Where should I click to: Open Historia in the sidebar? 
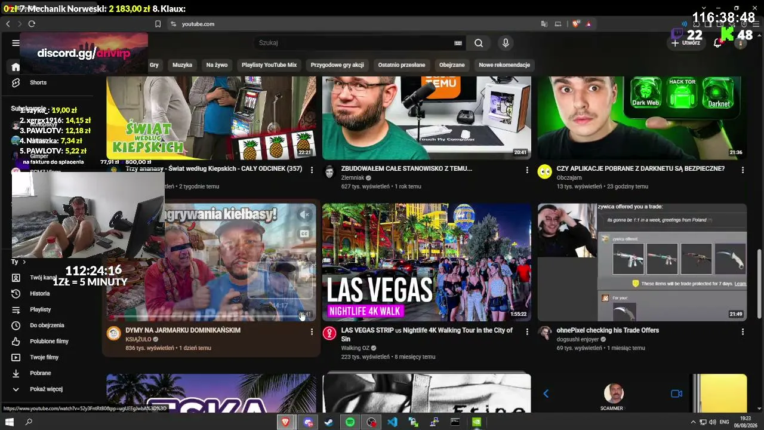pyautogui.click(x=40, y=294)
